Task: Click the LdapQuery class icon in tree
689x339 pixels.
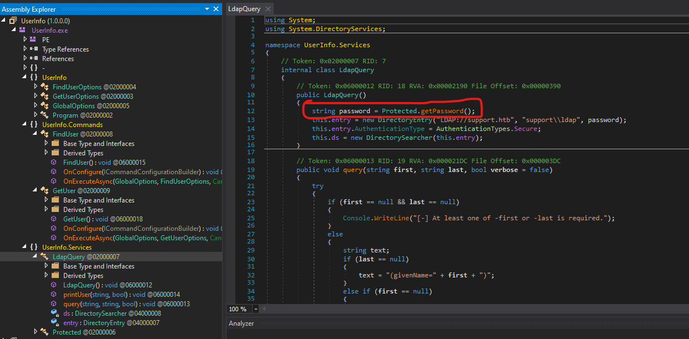Action: (x=44, y=257)
